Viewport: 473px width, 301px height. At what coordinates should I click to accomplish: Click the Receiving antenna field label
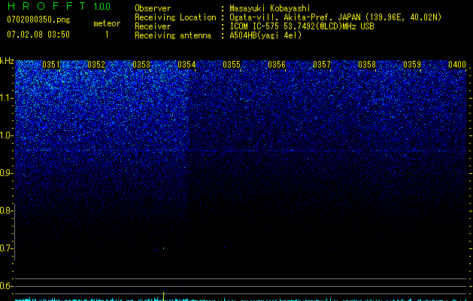point(173,35)
